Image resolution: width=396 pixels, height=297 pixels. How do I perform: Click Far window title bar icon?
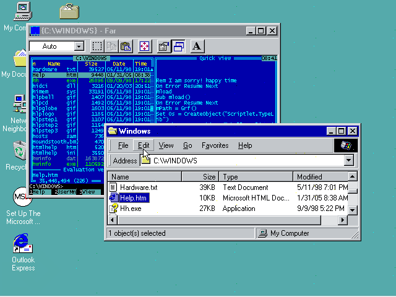point(35,31)
